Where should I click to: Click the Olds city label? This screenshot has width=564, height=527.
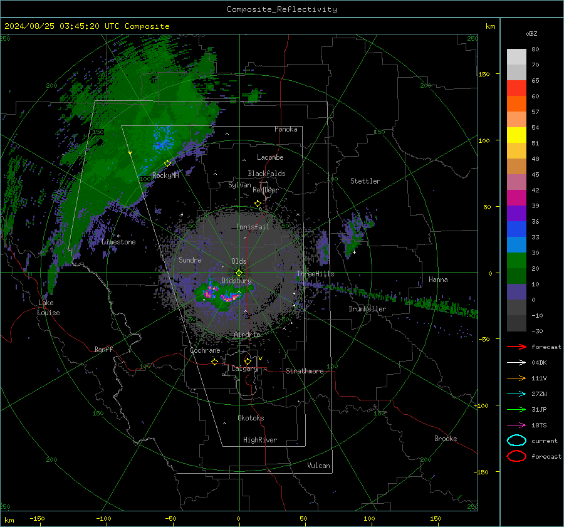point(239,261)
